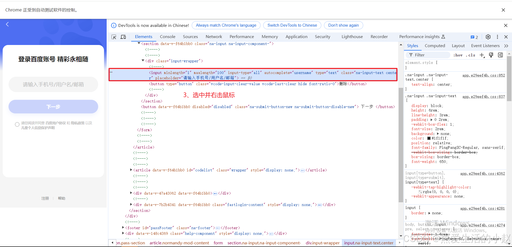
Task: Click the info icon in DevTools notice
Action: (114, 25)
